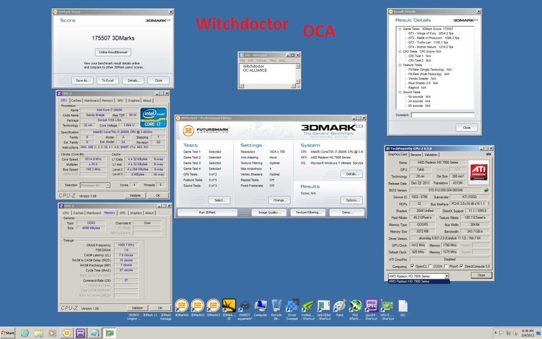The width and height of the screenshot is (542, 339).
Task: Click the GPU-Z screenshot camera icon
Action: (x=489, y=155)
